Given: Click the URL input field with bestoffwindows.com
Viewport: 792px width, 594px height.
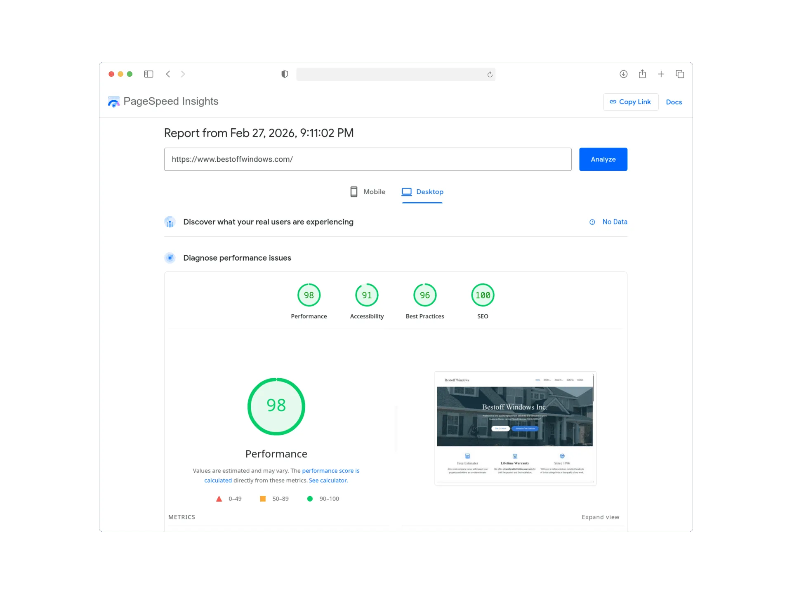Looking at the screenshot, I should click(x=368, y=159).
